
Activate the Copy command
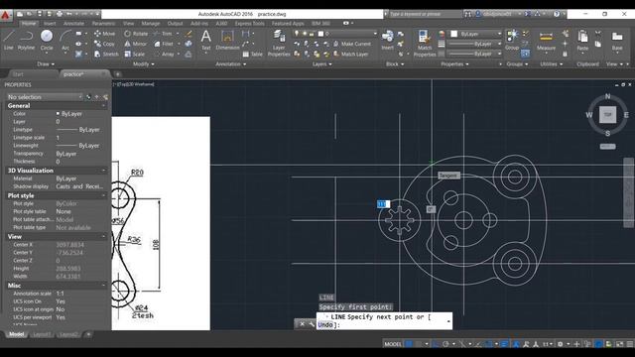[x=104, y=44]
